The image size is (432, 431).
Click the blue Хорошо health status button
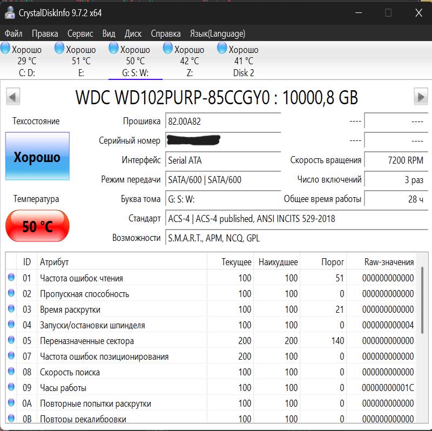tap(37, 157)
